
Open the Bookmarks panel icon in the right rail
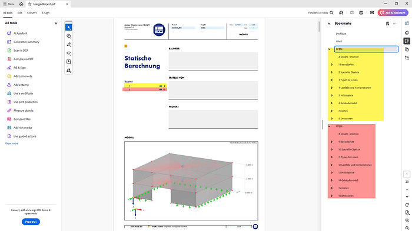(407, 41)
